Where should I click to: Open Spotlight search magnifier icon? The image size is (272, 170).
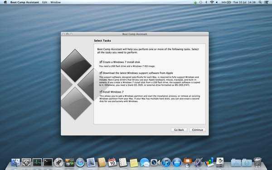click(x=260, y=2)
